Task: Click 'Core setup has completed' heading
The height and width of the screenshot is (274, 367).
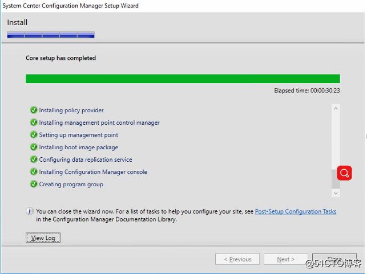Action: pyautogui.click(x=61, y=58)
